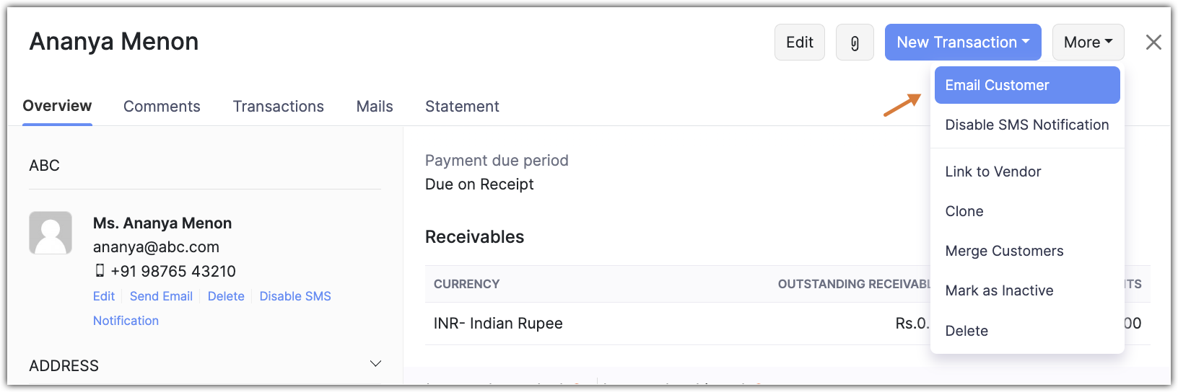
Task: Open the More dropdown menu
Action: [x=1088, y=43]
